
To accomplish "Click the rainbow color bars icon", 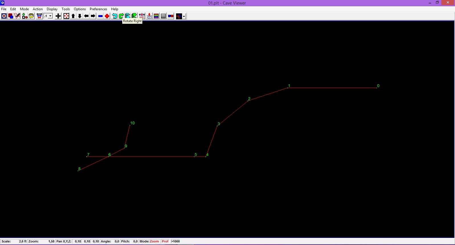I will (x=156, y=16).
